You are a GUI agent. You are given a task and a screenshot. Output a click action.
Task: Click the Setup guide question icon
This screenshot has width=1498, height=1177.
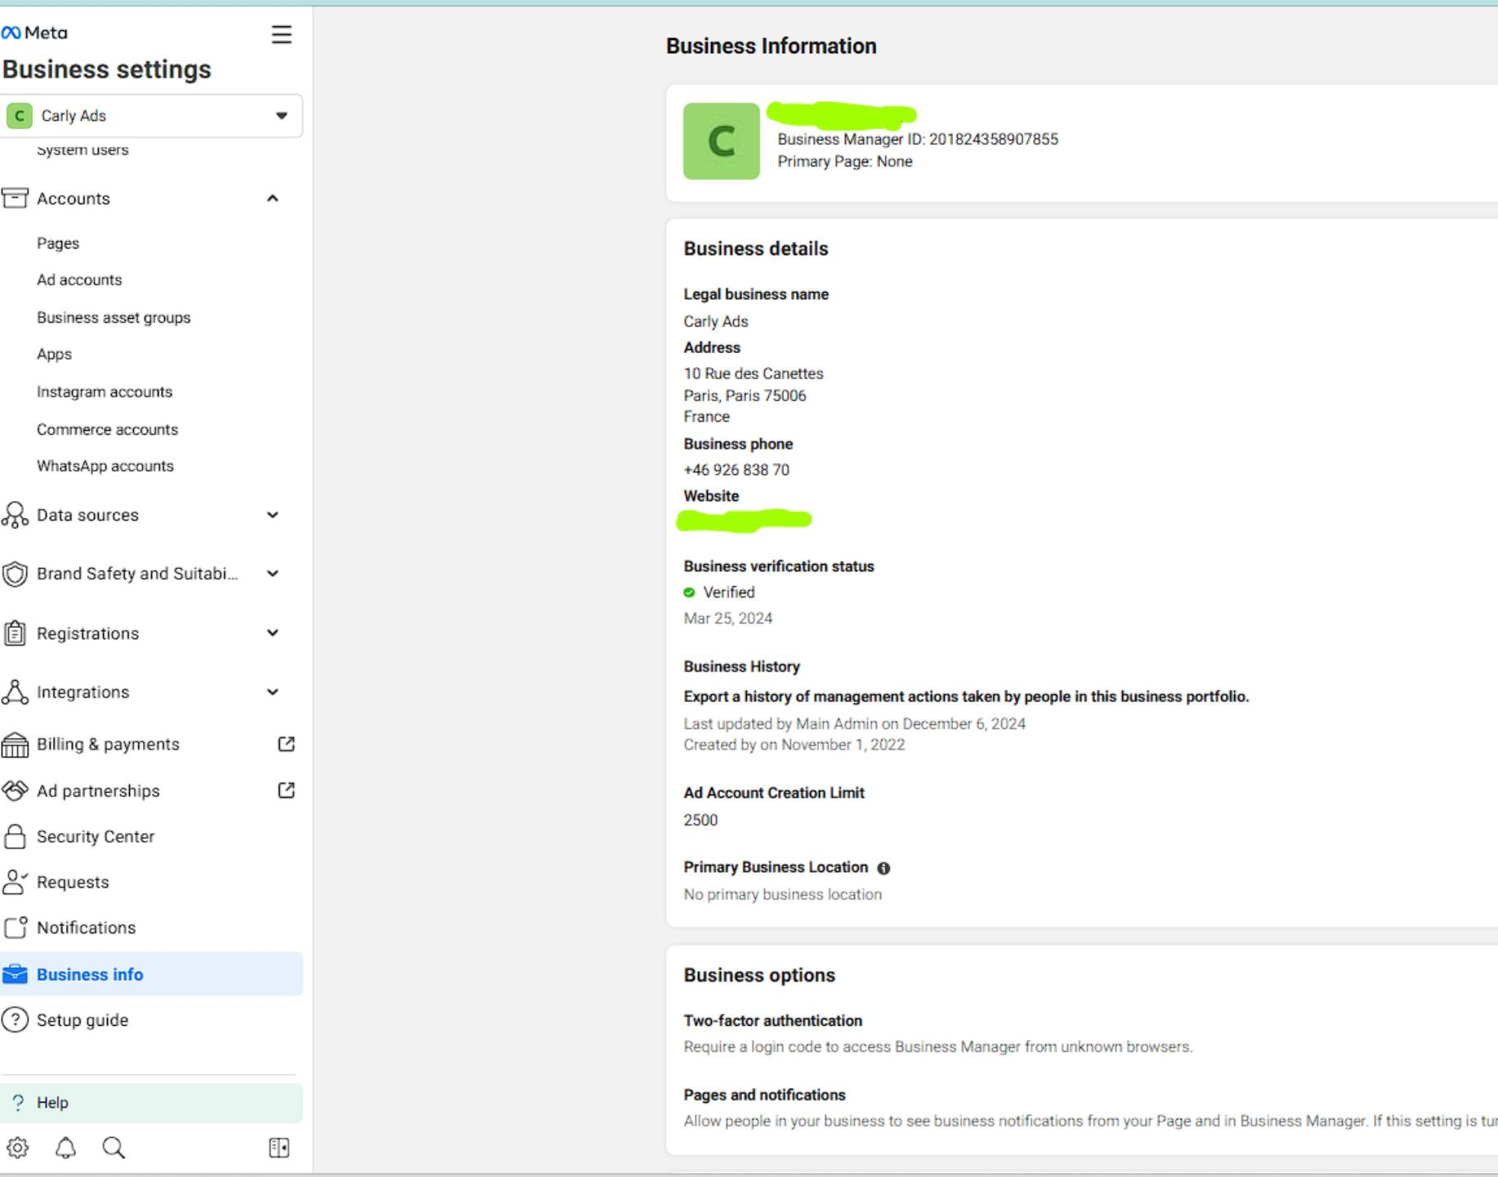click(15, 1020)
